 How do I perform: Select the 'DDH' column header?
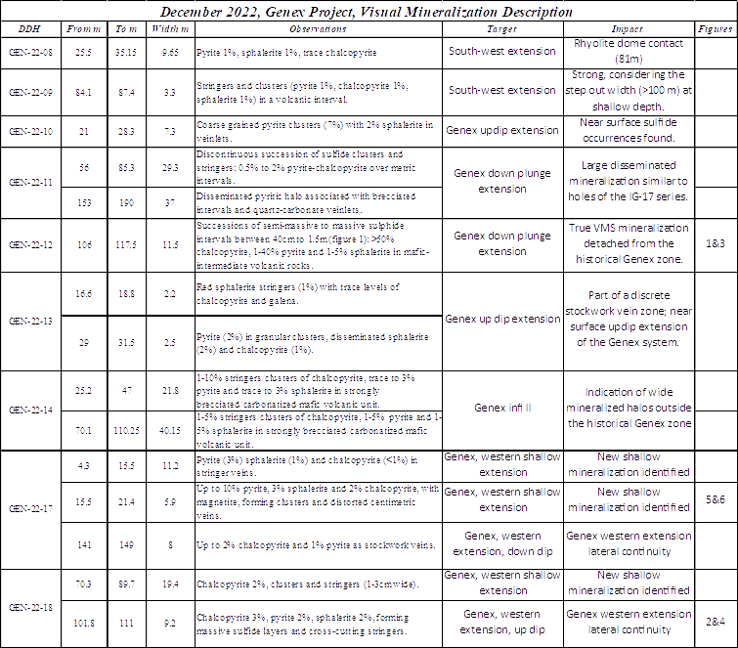coord(30,29)
